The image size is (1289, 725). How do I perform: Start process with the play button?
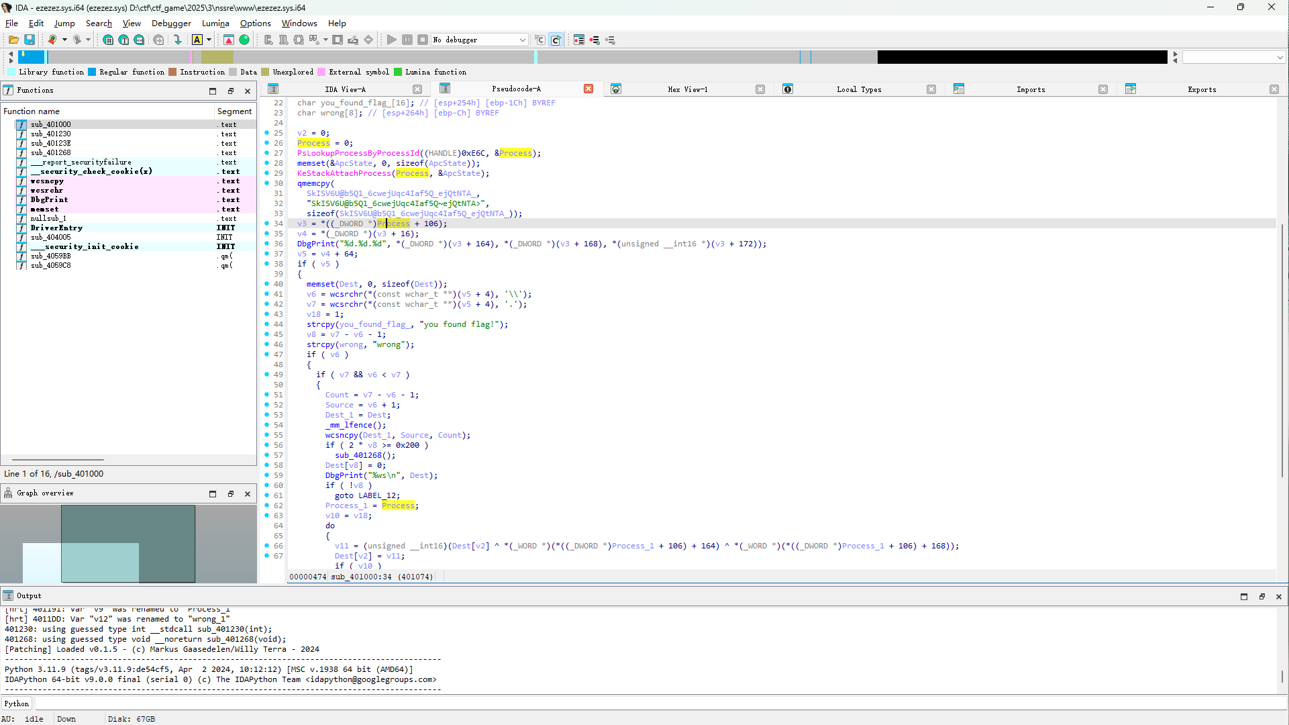tap(392, 40)
